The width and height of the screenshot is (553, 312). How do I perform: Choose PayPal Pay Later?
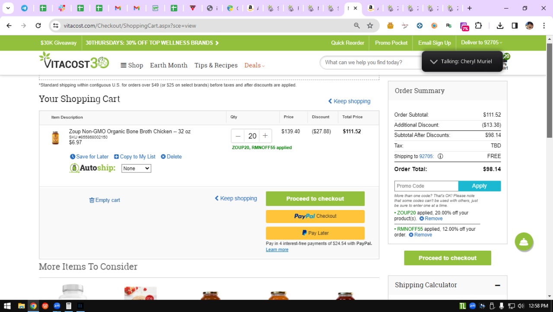[315, 233]
